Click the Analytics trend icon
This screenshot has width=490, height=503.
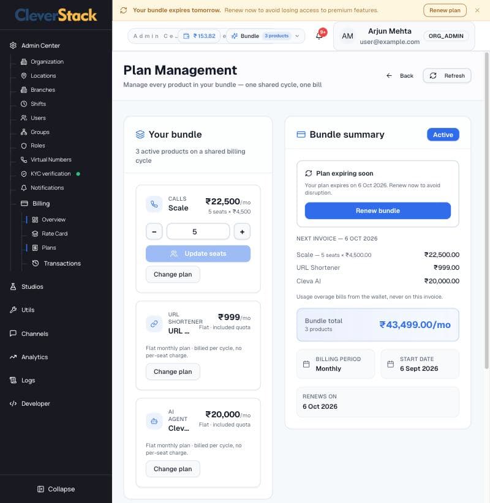coord(13,357)
